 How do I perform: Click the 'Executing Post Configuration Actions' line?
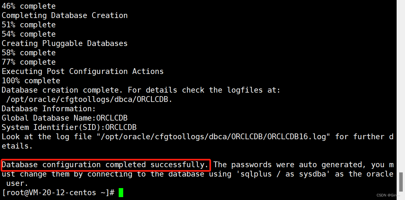83,71
